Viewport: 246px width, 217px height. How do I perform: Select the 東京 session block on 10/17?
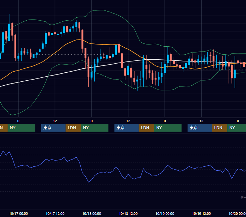pyautogui.click(x=53, y=128)
